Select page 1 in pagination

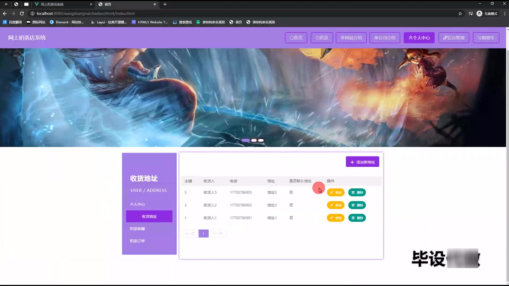pyautogui.click(x=204, y=234)
